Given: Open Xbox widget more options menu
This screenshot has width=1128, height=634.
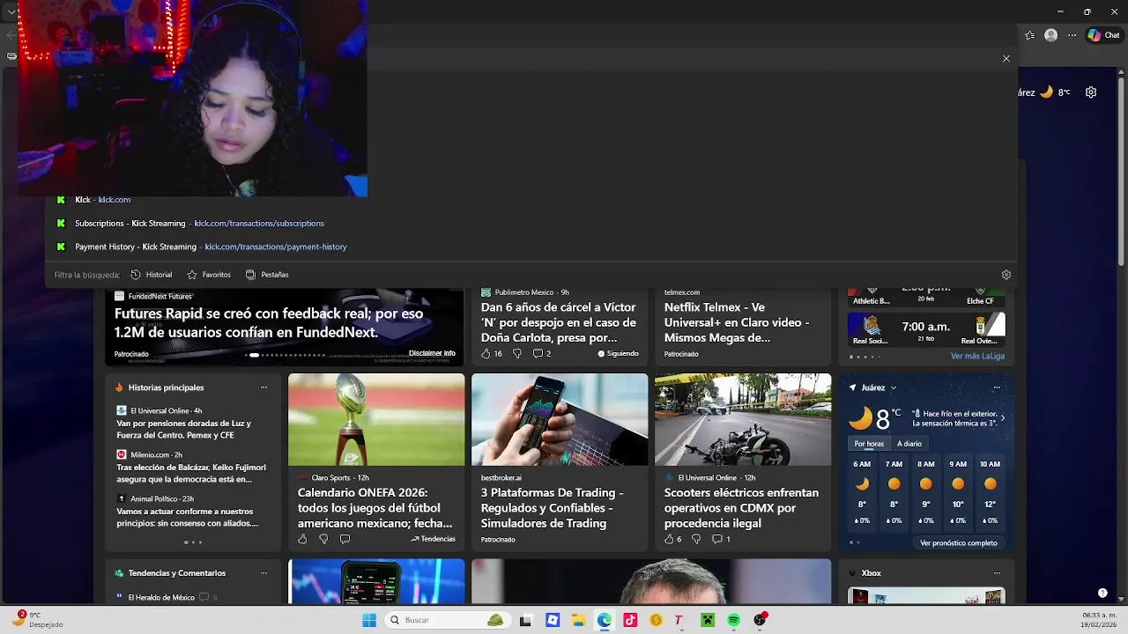Looking at the screenshot, I should click(997, 573).
